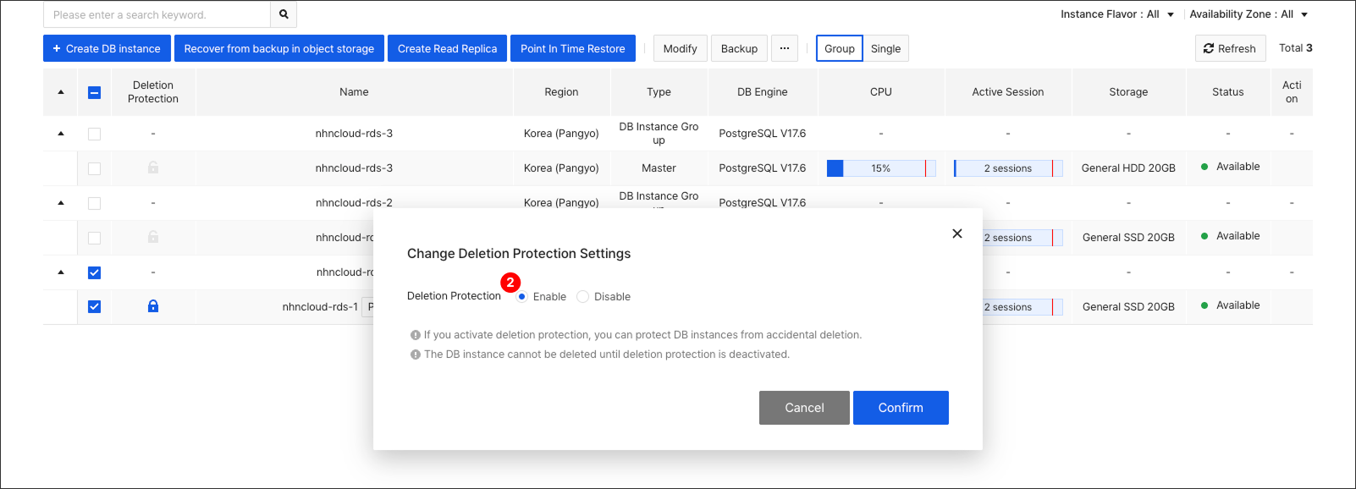The width and height of the screenshot is (1356, 489).
Task: Check the unchecked General SSD instance row checkbox
Action: pyautogui.click(x=94, y=238)
